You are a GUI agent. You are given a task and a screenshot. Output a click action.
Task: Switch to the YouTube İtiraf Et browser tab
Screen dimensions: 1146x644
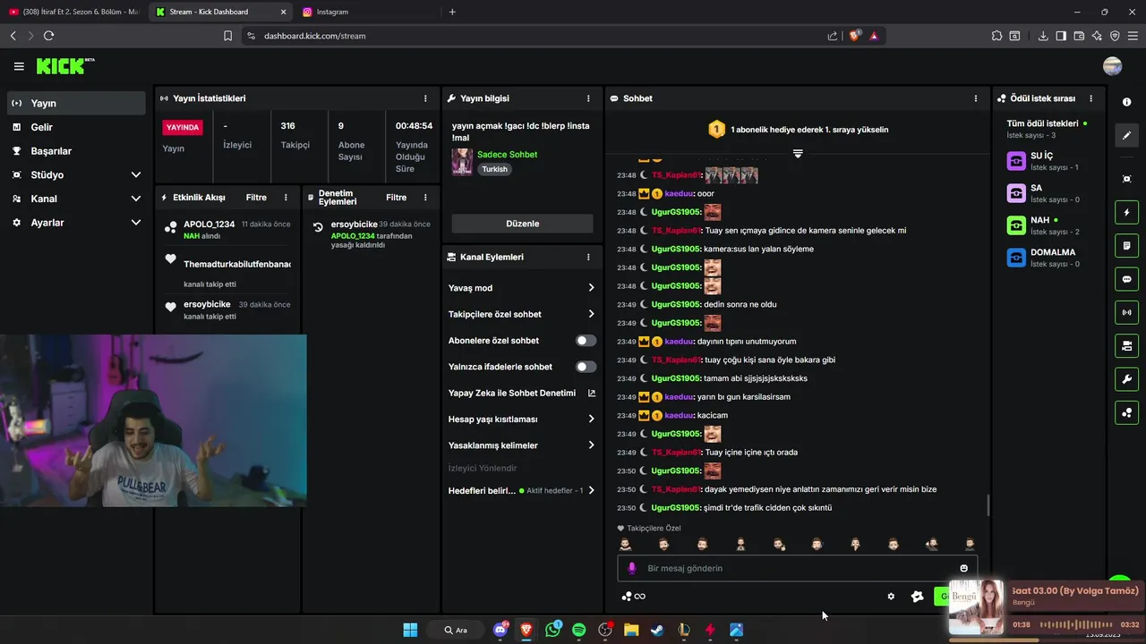point(73,12)
